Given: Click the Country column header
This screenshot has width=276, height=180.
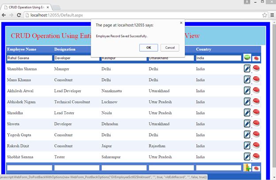Looking at the screenshot, I should 203,49.
